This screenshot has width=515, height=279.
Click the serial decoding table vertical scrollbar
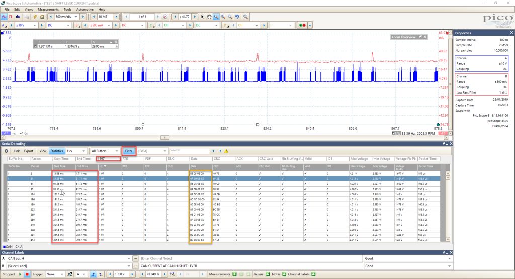click(x=448, y=207)
